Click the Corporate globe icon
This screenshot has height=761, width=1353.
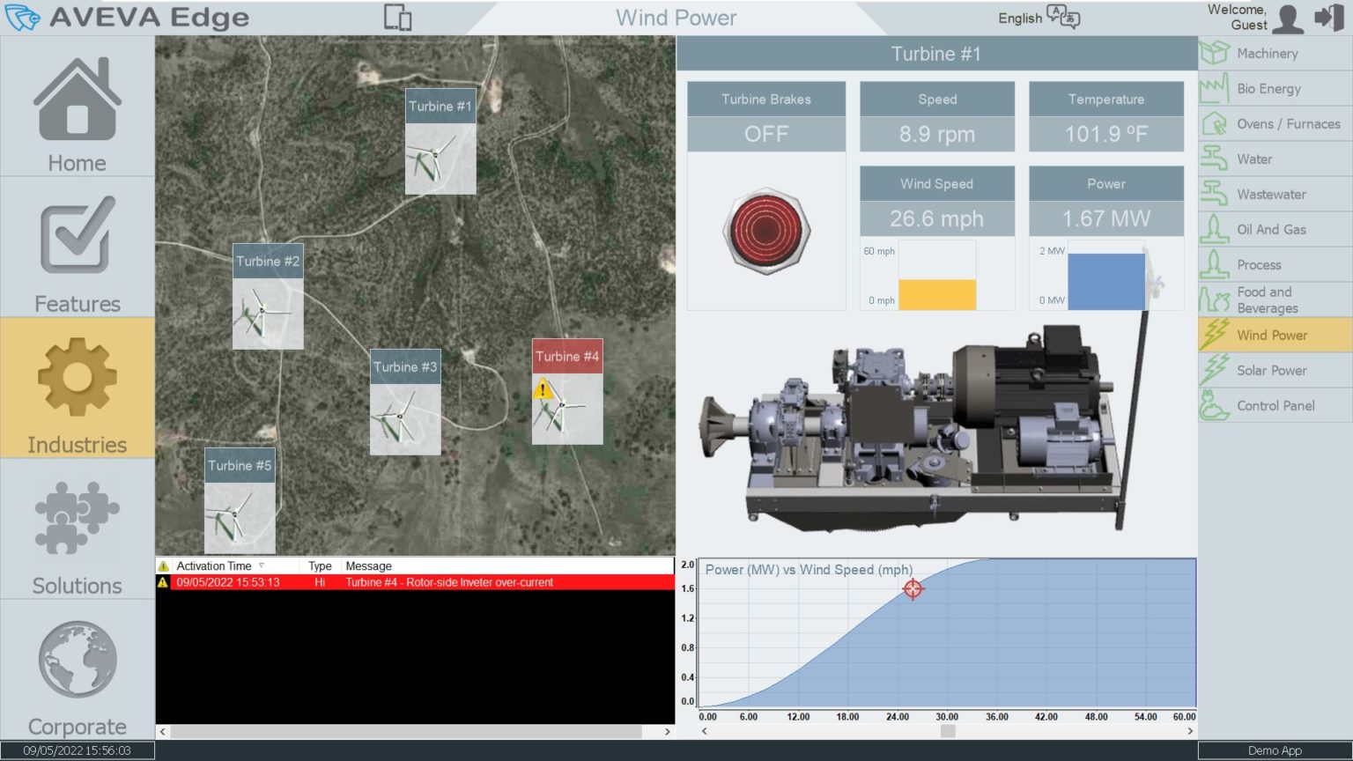[x=78, y=659]
